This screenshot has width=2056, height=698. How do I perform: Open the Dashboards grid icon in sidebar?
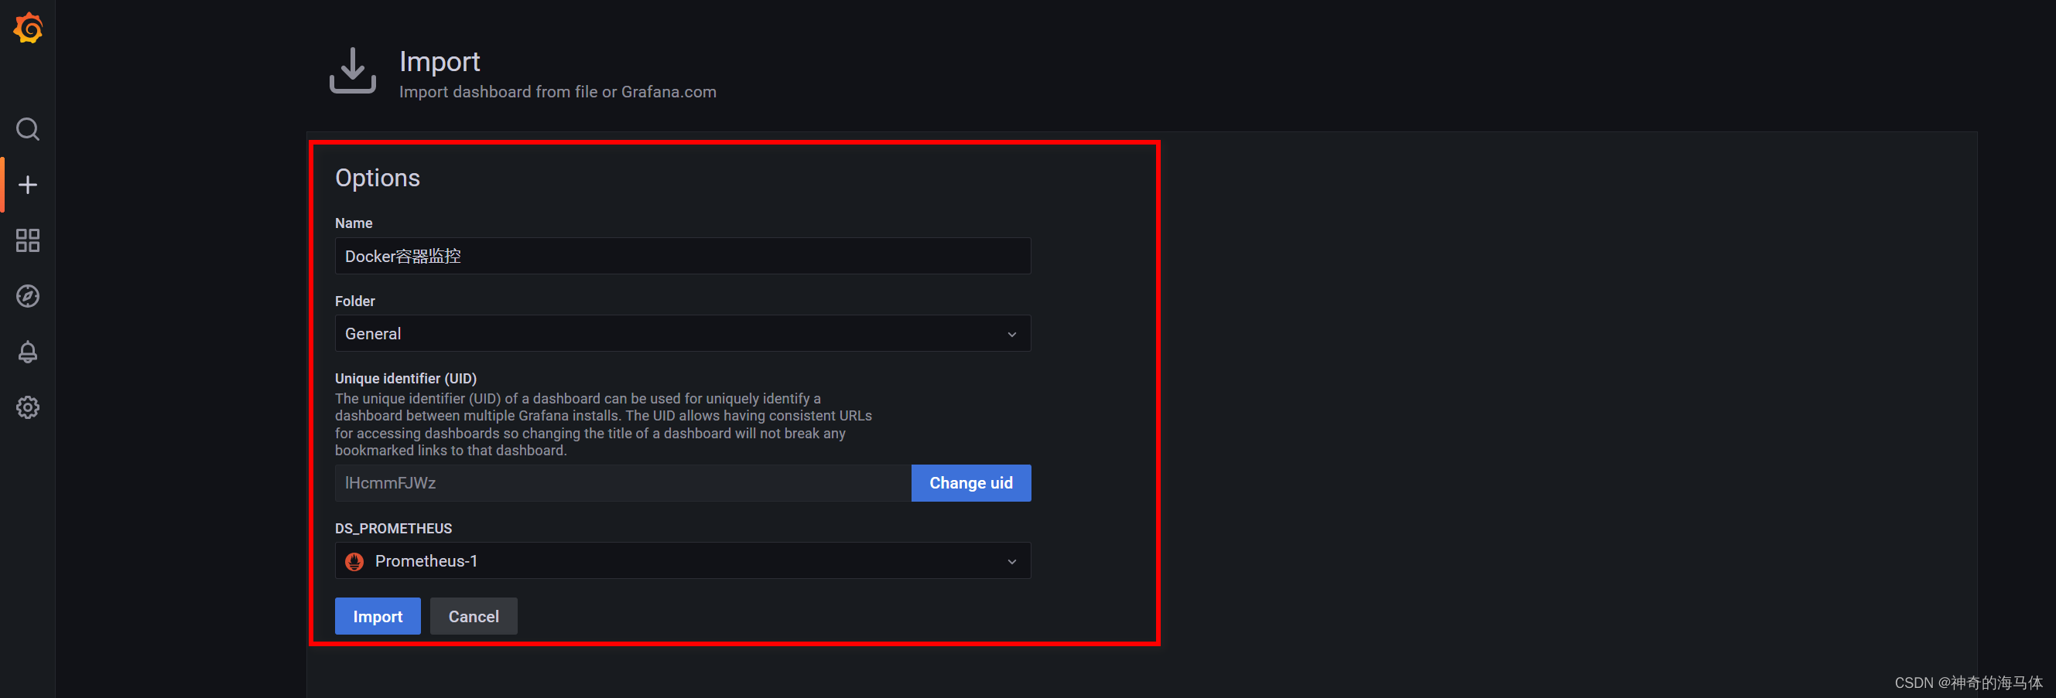coord(28,241)
